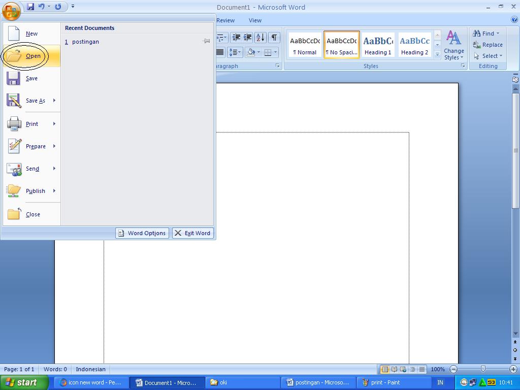Expand the Prepare submenu arrow
520x390 pixels.
[54, 146]
